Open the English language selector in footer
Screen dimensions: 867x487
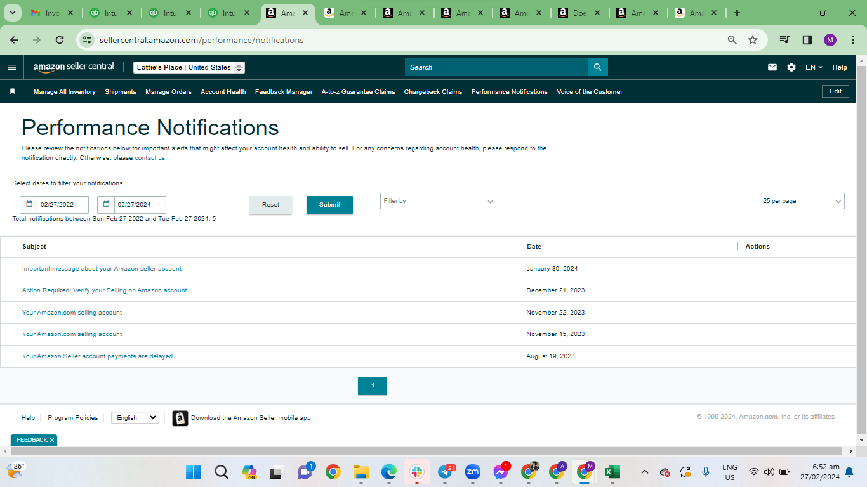tap(135, 418)
